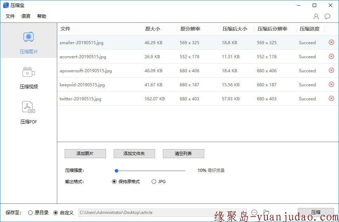Image resolution: width=339 pixels, height=222 pixels.
Task: Open the 文件 menu
Action: pos(10,16)
